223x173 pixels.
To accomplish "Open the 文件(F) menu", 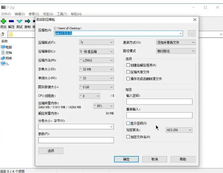I will click(6, 14).
